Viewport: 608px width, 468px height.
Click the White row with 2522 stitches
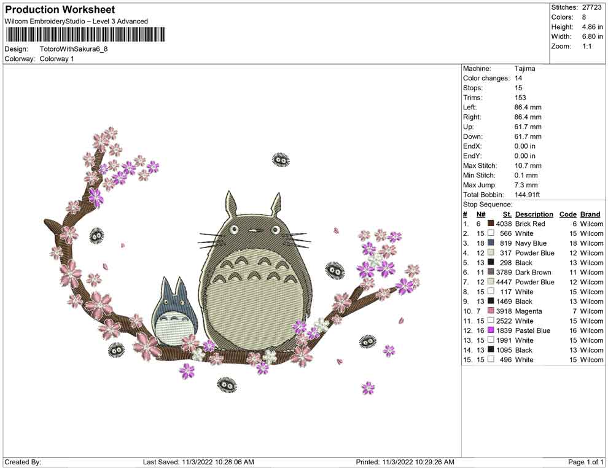pyautogui.click(x=533, y=321)
